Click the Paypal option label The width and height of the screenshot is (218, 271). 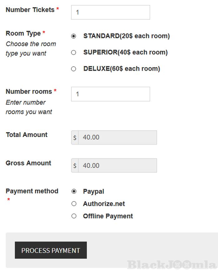click(x=93, y=192)
